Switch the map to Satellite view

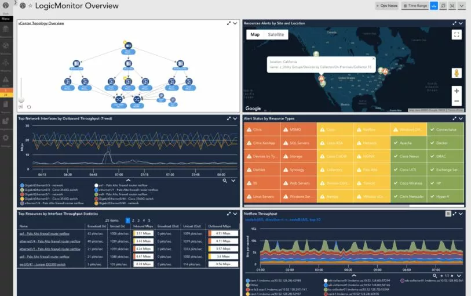[276, 35]
